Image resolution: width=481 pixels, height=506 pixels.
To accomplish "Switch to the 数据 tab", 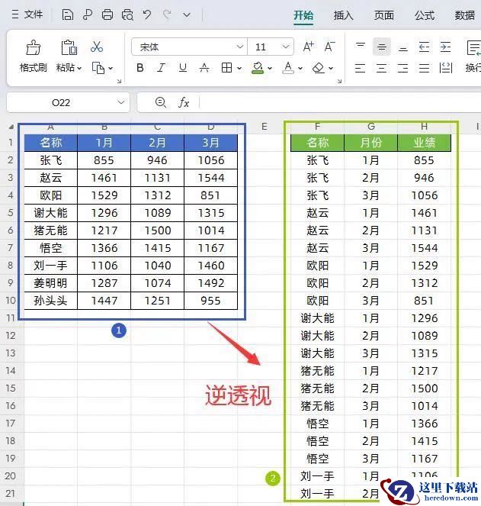I will [x=464, y=15].
